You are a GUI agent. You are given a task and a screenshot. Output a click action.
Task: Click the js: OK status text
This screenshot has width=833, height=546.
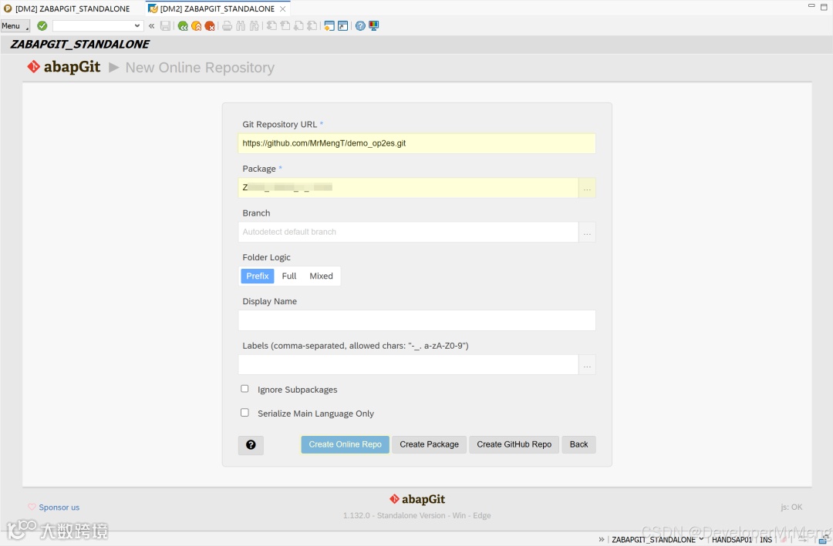coord(791,507)
